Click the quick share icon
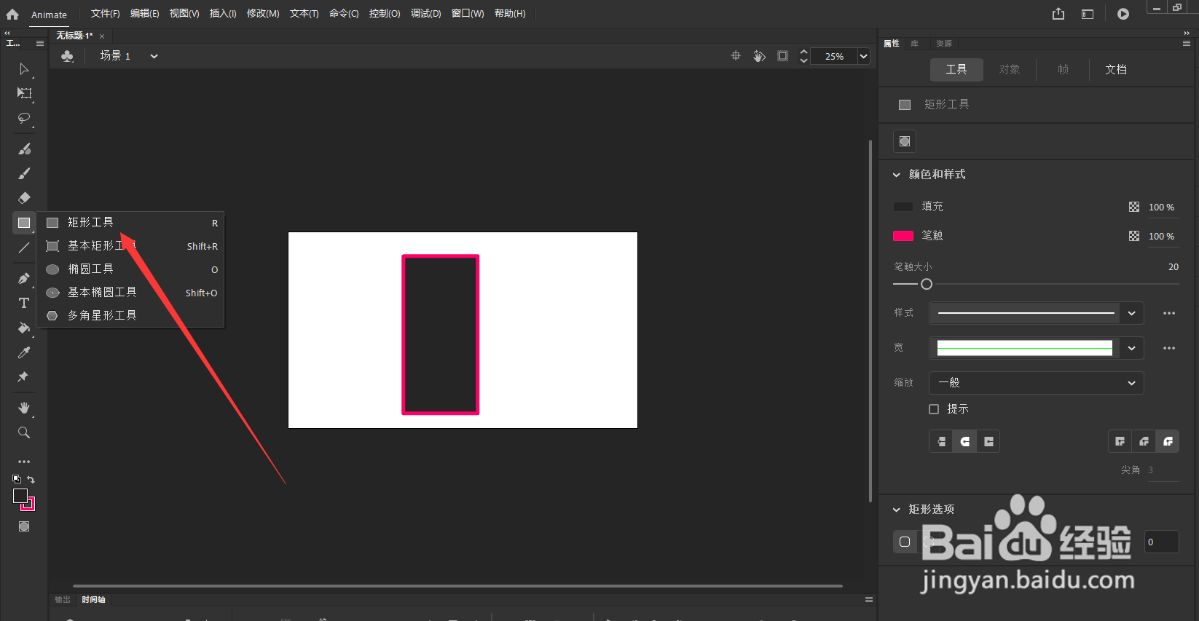The width and height of the screenshot is (1199, 621). click(1058, 14)
